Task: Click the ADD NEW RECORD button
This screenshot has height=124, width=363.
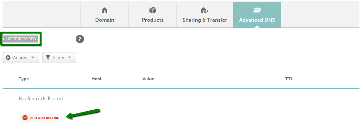Action: (41, 118)
